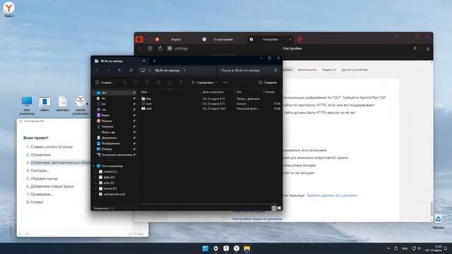Expand the foxtrot (F:) drive node
The width and height of the screenshot is (452, 254).
pos(96,188)
